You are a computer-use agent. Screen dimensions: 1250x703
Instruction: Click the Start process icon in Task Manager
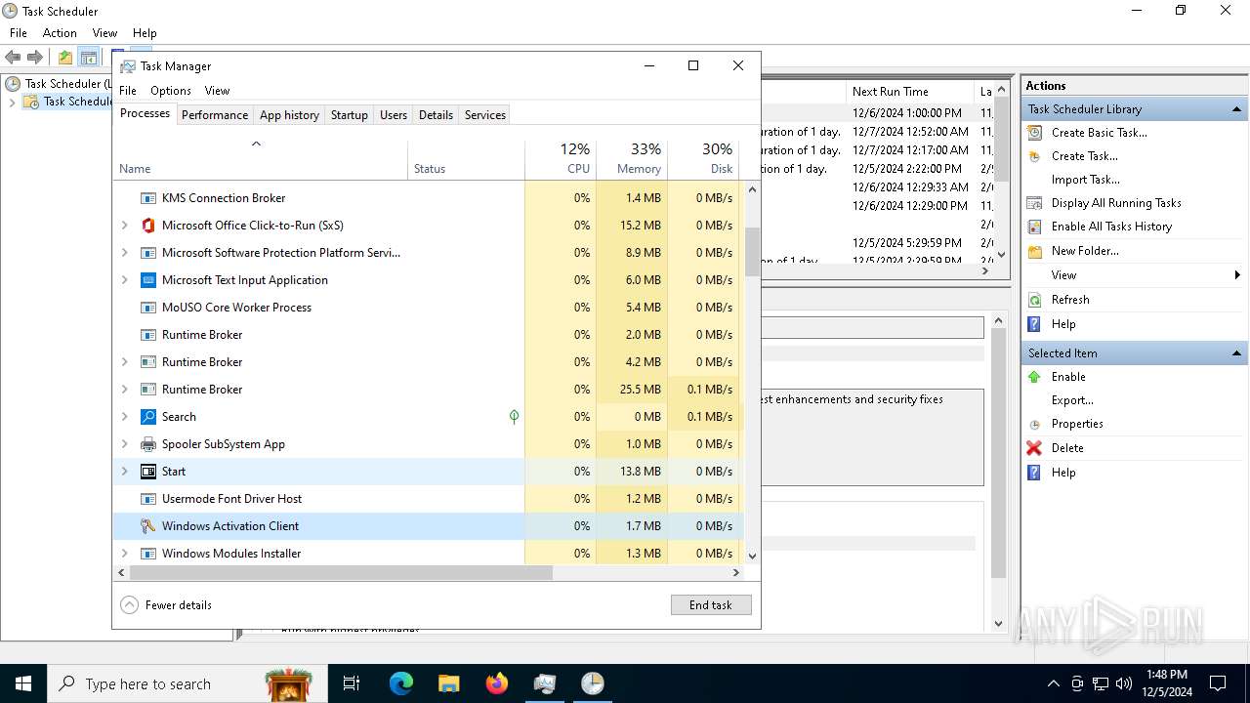click(x=148, y=472)
